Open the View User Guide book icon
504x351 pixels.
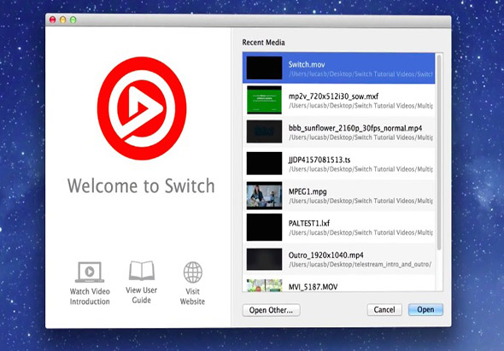pyautogui.click(x=142, y=271)
